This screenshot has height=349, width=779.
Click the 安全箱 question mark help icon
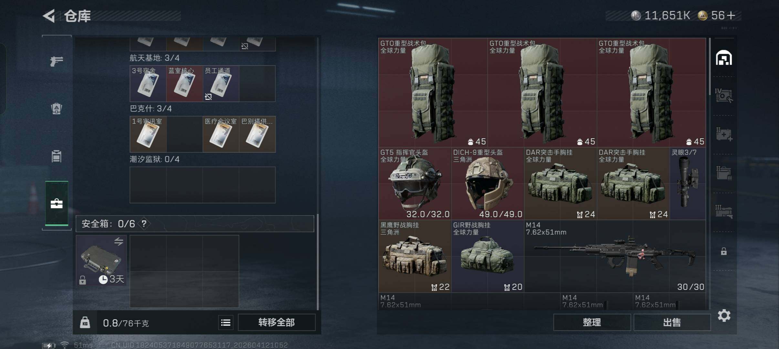point(144,224)
